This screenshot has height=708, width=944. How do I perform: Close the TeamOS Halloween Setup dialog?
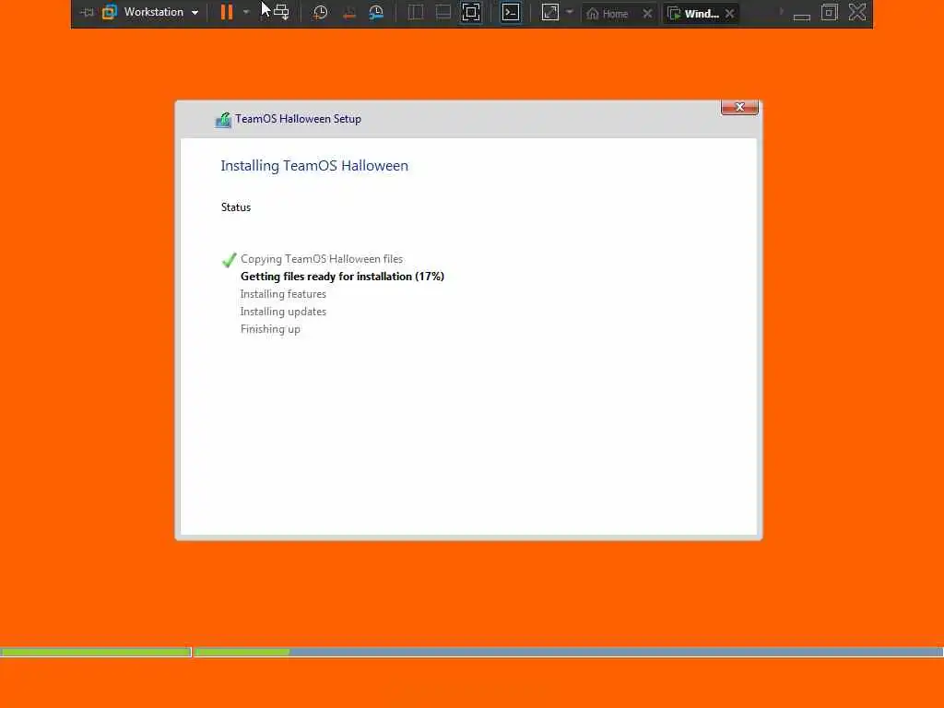tap(739, 107)
